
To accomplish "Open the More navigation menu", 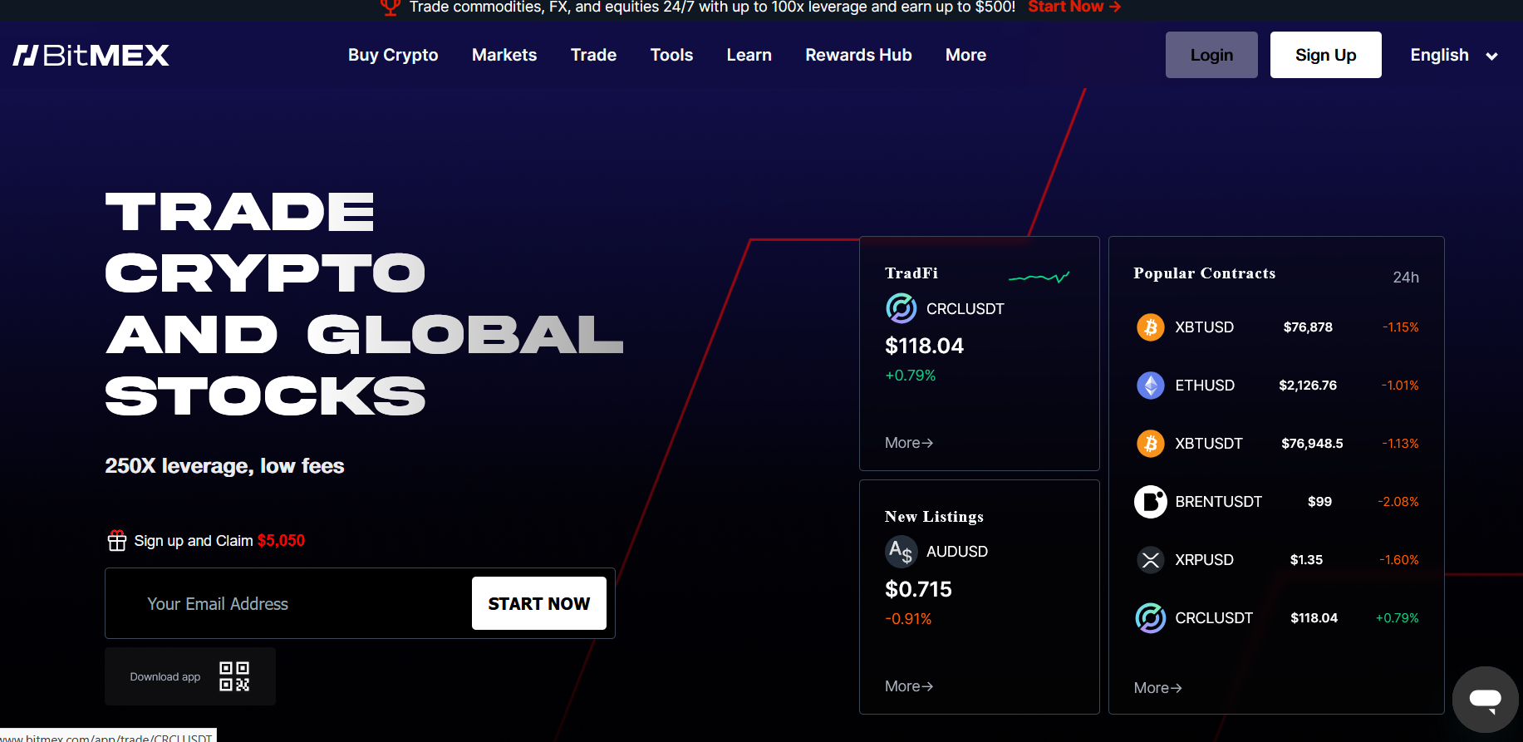I will tap(965, 55).
